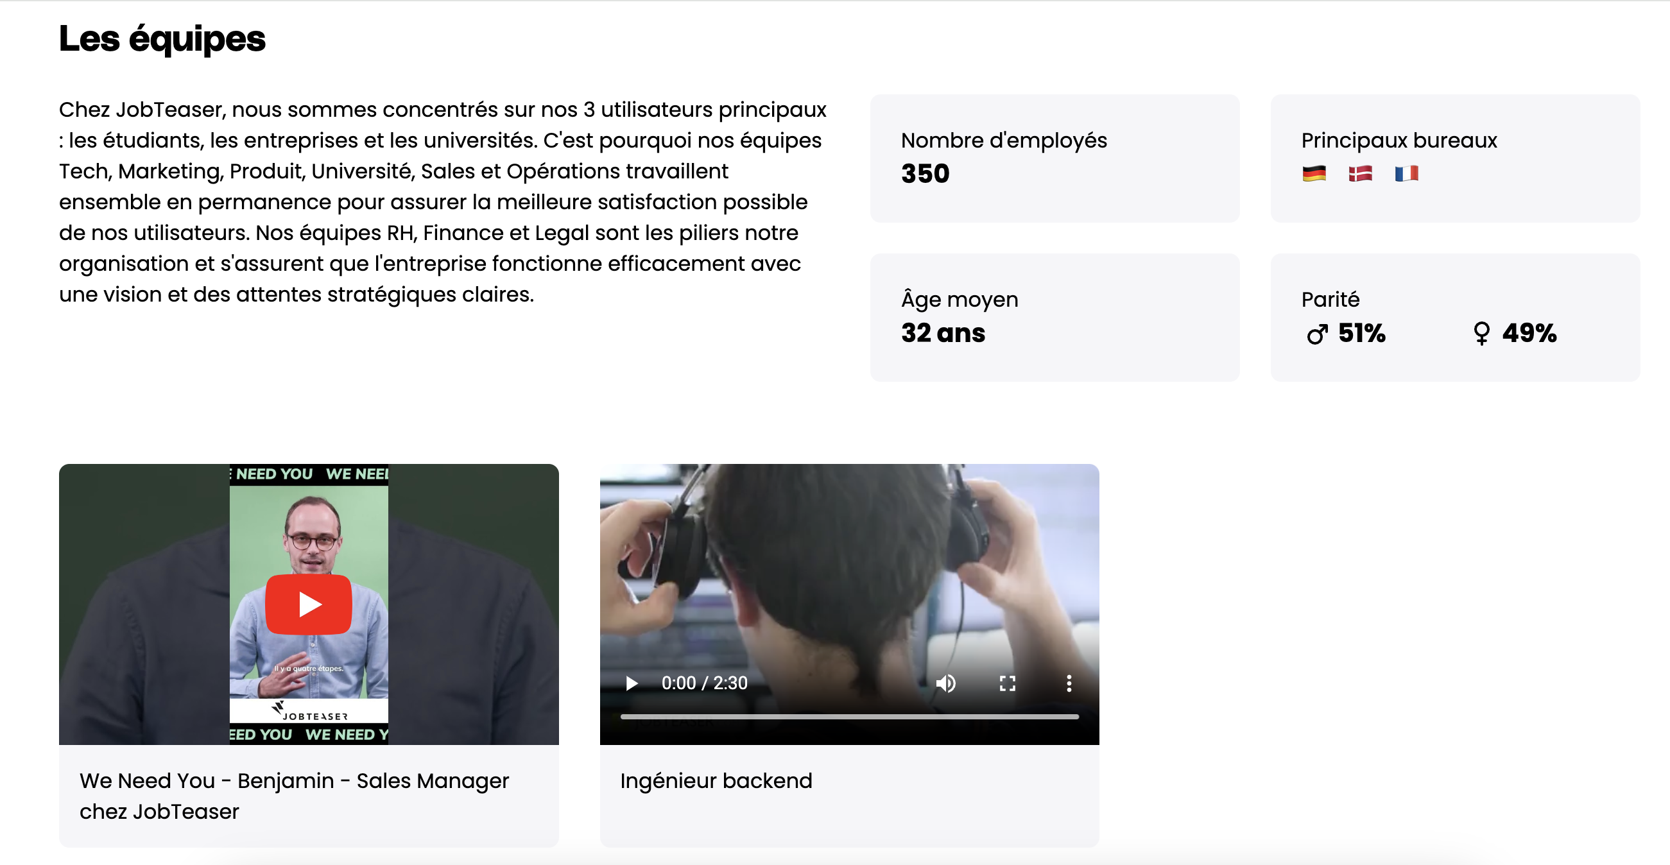The height and width of the screenshot is (865, 1670).
Task: Play the We Need You YouTube video
Action: (x=309, y=604)
